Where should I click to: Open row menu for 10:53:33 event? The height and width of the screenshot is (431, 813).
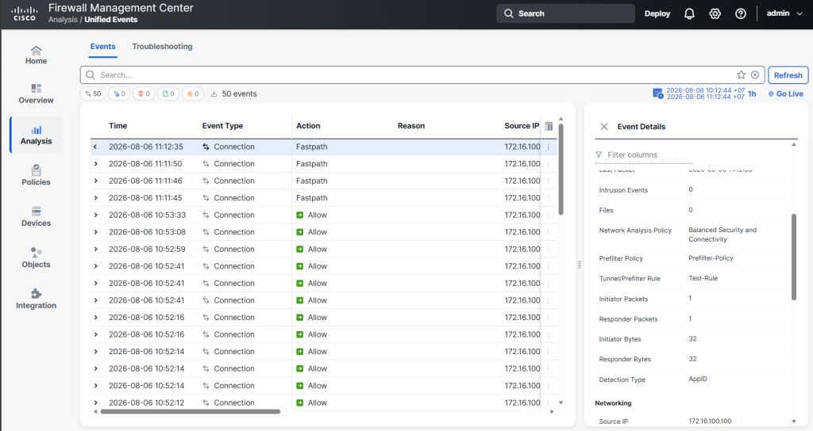click(x=549, y=215)
